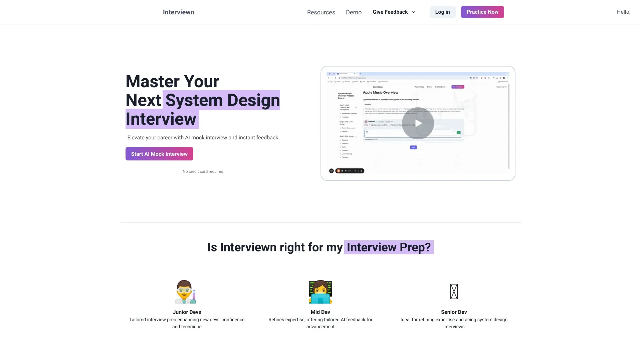Open the Resources nav item
The width and height of the screenshot is (641, 361).
(321, 12)
